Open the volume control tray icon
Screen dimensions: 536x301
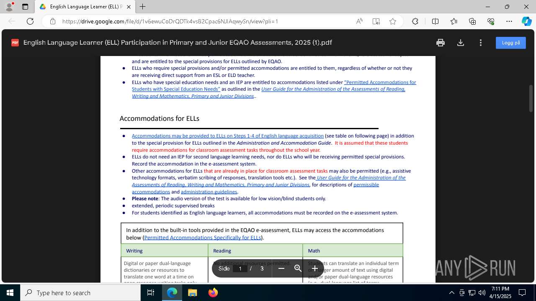482,293
